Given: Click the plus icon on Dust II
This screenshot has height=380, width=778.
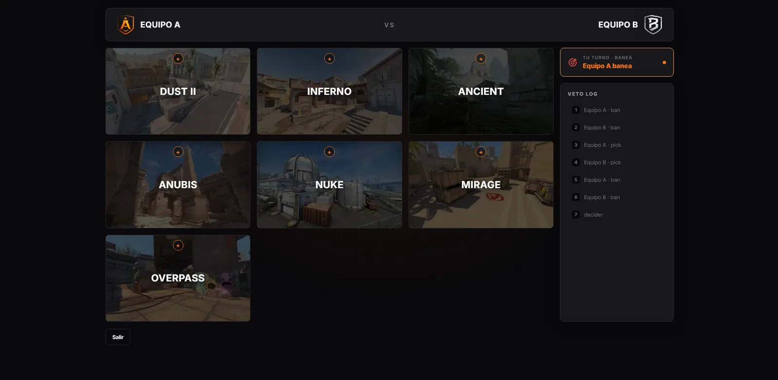Looking at the screenshot, I should [178, 59].
